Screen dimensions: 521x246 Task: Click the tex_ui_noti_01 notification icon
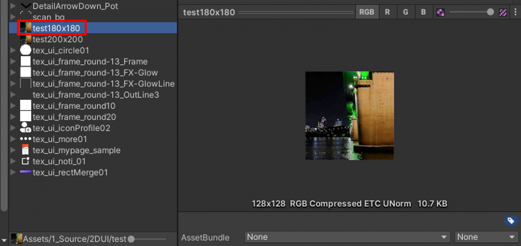click(x=26, y=161)
